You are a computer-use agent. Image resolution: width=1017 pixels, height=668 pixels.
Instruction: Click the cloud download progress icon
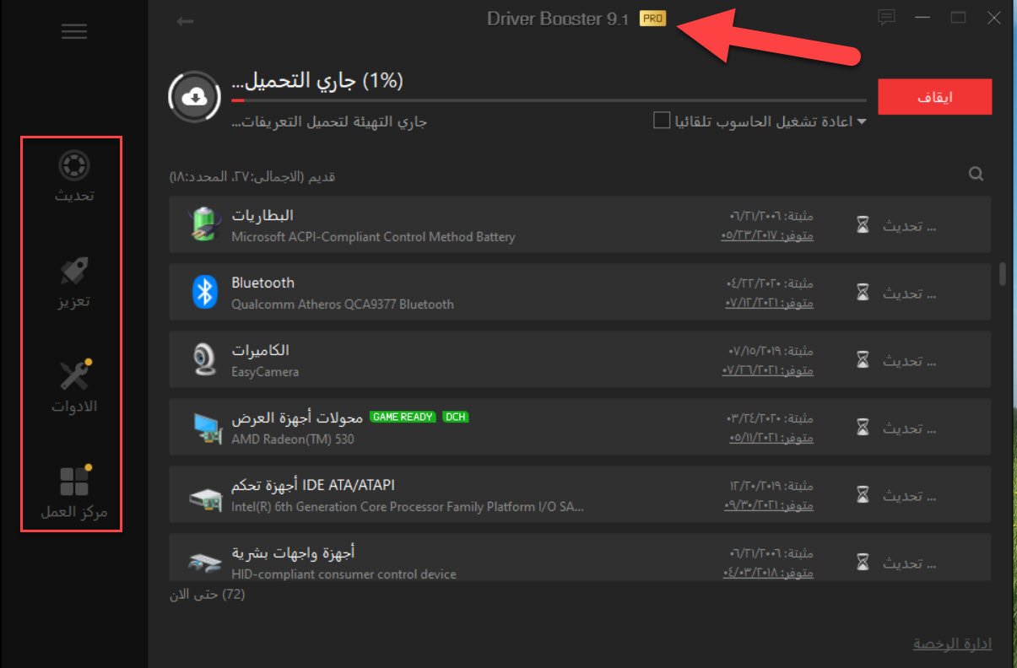[196, 98]
